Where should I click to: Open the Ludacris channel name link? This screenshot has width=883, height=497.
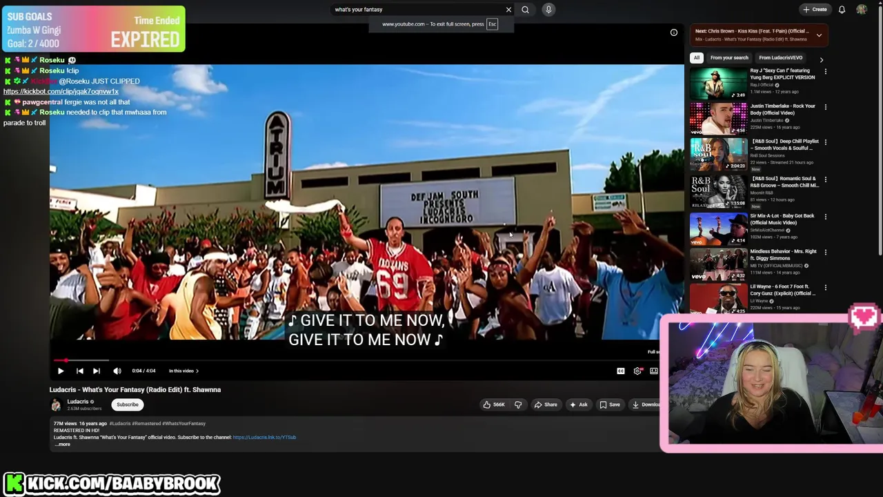(x=77, y=402)
